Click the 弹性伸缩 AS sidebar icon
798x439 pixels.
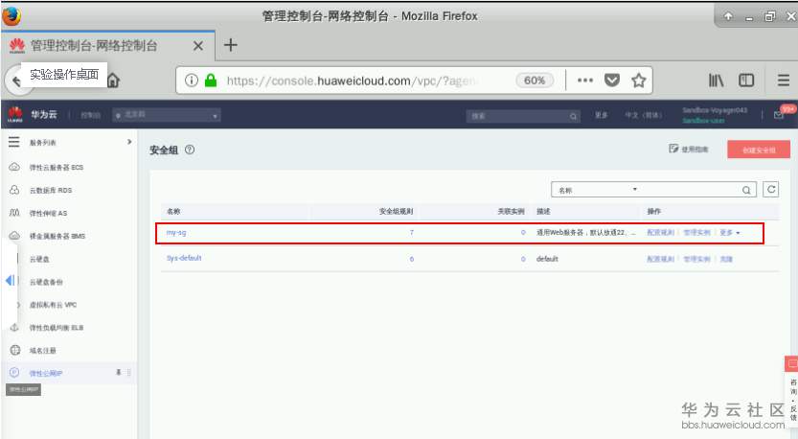(x=14, y=213)
